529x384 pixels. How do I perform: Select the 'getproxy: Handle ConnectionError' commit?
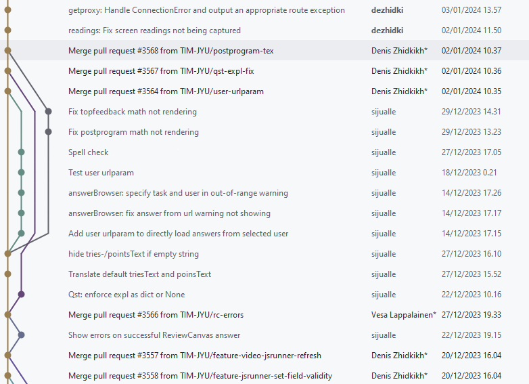[206, 10]
